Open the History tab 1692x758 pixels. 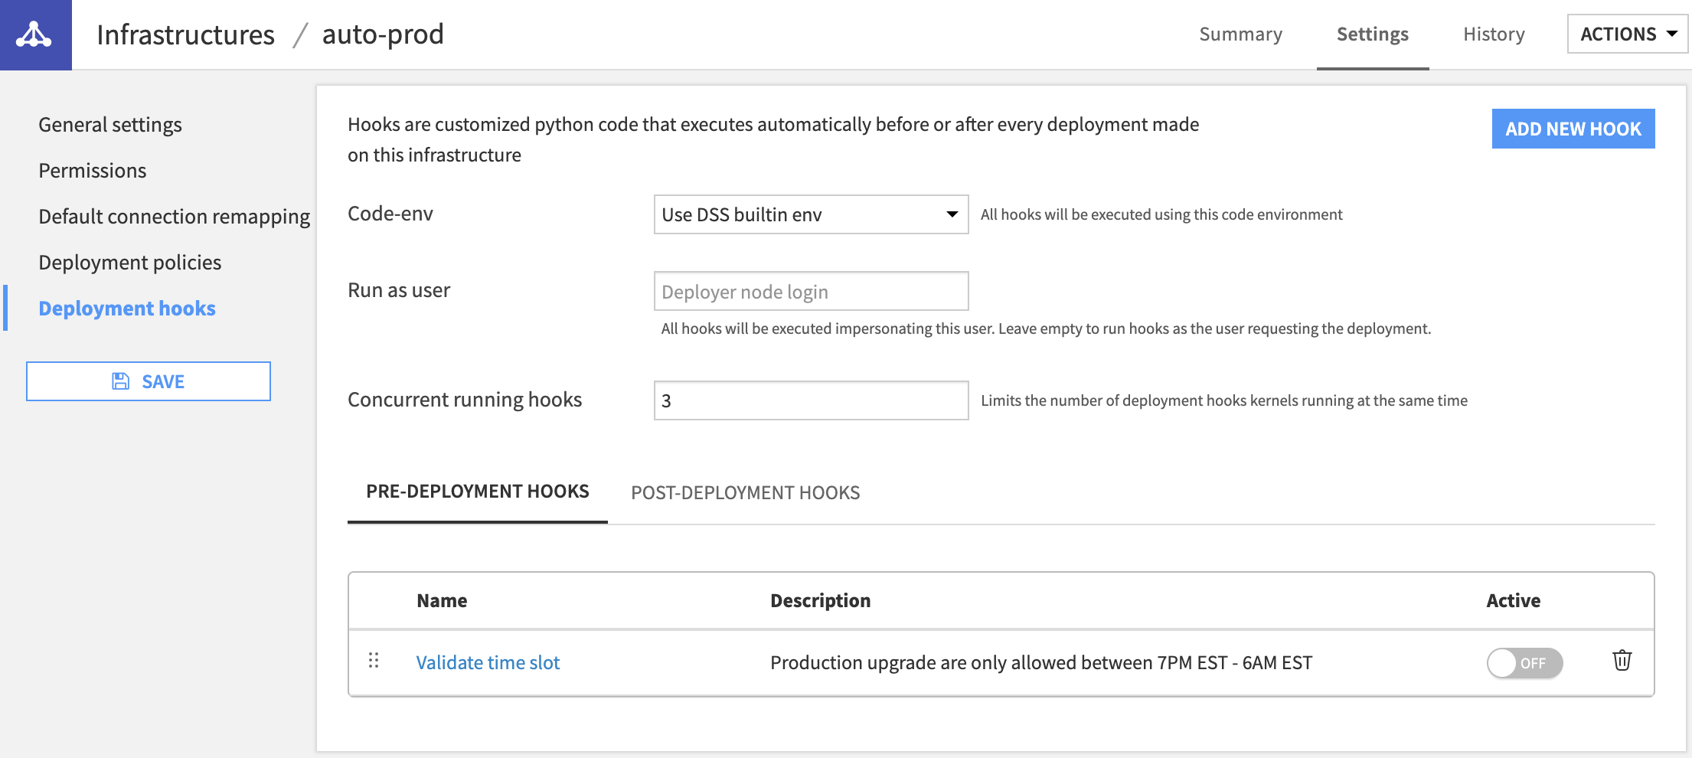point(1494,34)
